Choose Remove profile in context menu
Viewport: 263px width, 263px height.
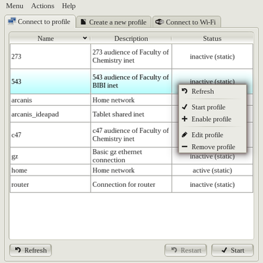coord(212,147)
